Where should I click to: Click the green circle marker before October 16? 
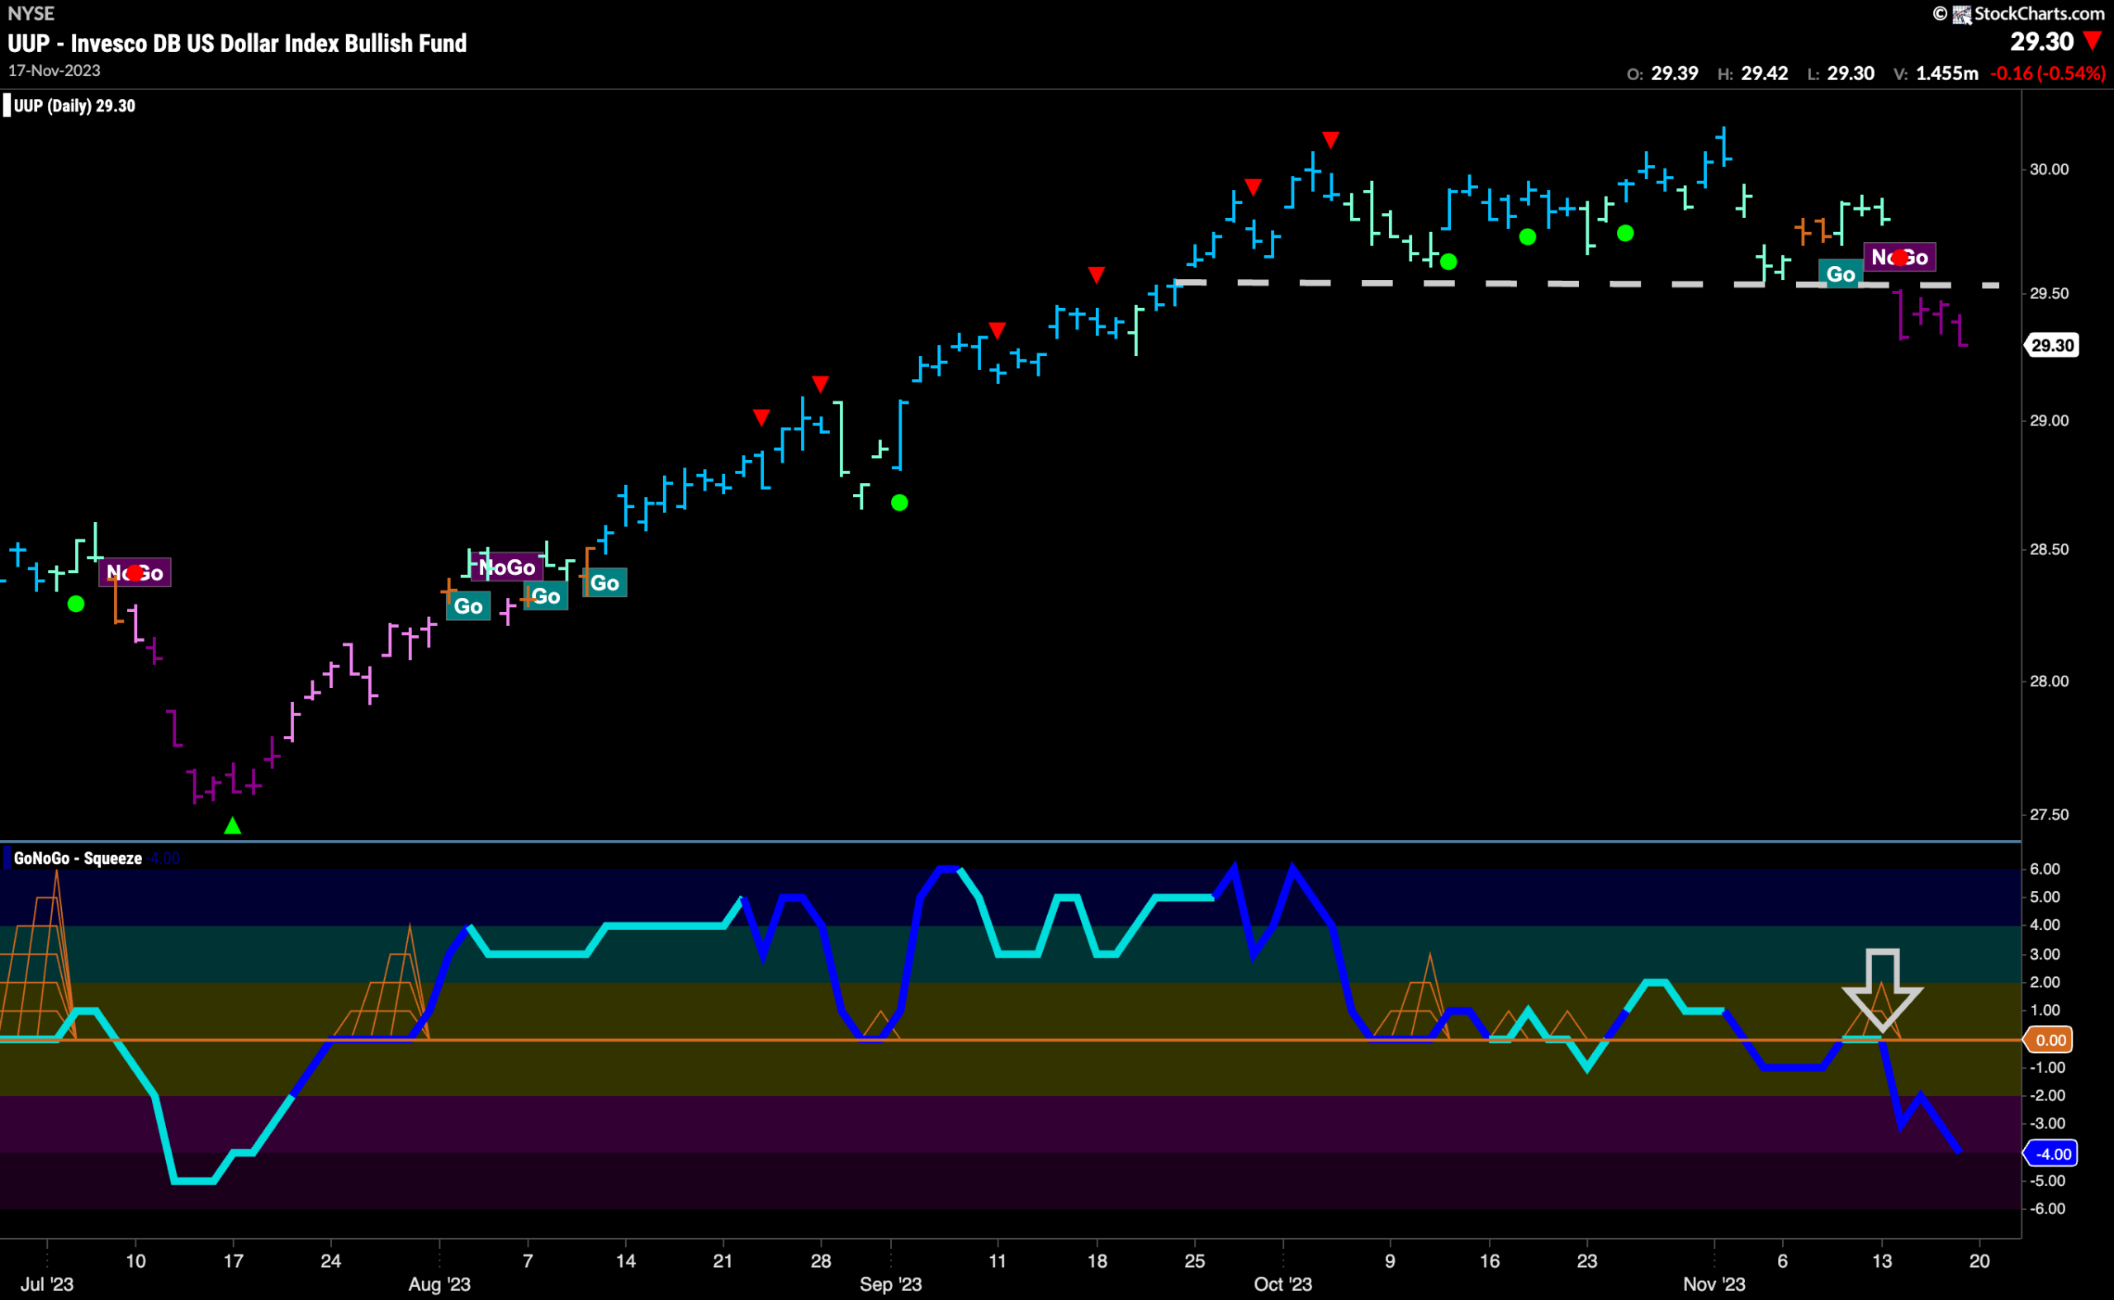1448,261
